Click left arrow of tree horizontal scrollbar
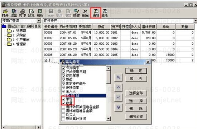197x129 pixels. tap(4, 127)
